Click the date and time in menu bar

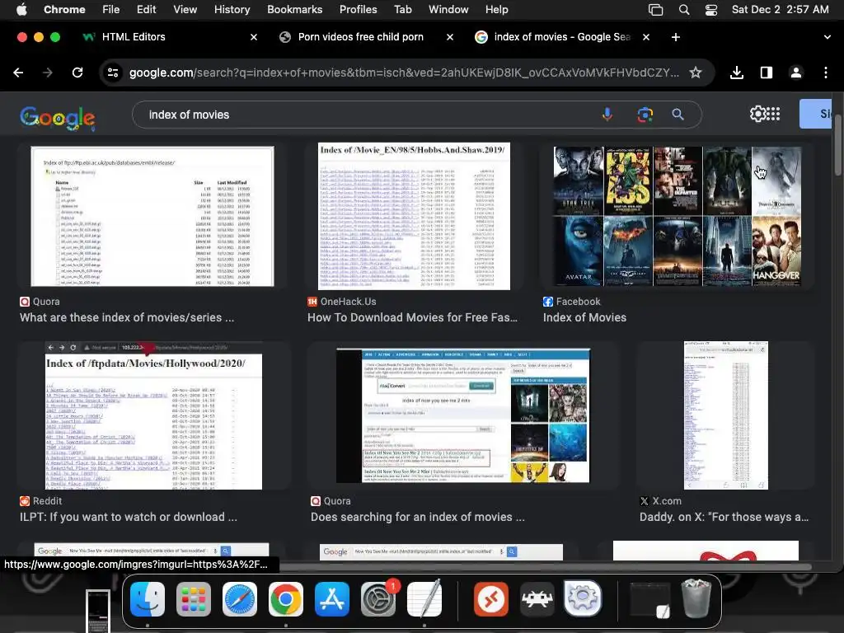[780, 9]
